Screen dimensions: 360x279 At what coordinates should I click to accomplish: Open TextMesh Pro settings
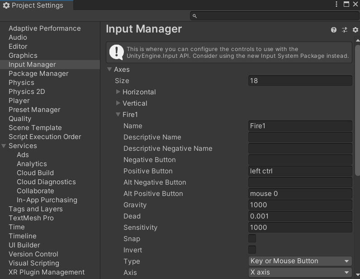[x=31, y=218]
